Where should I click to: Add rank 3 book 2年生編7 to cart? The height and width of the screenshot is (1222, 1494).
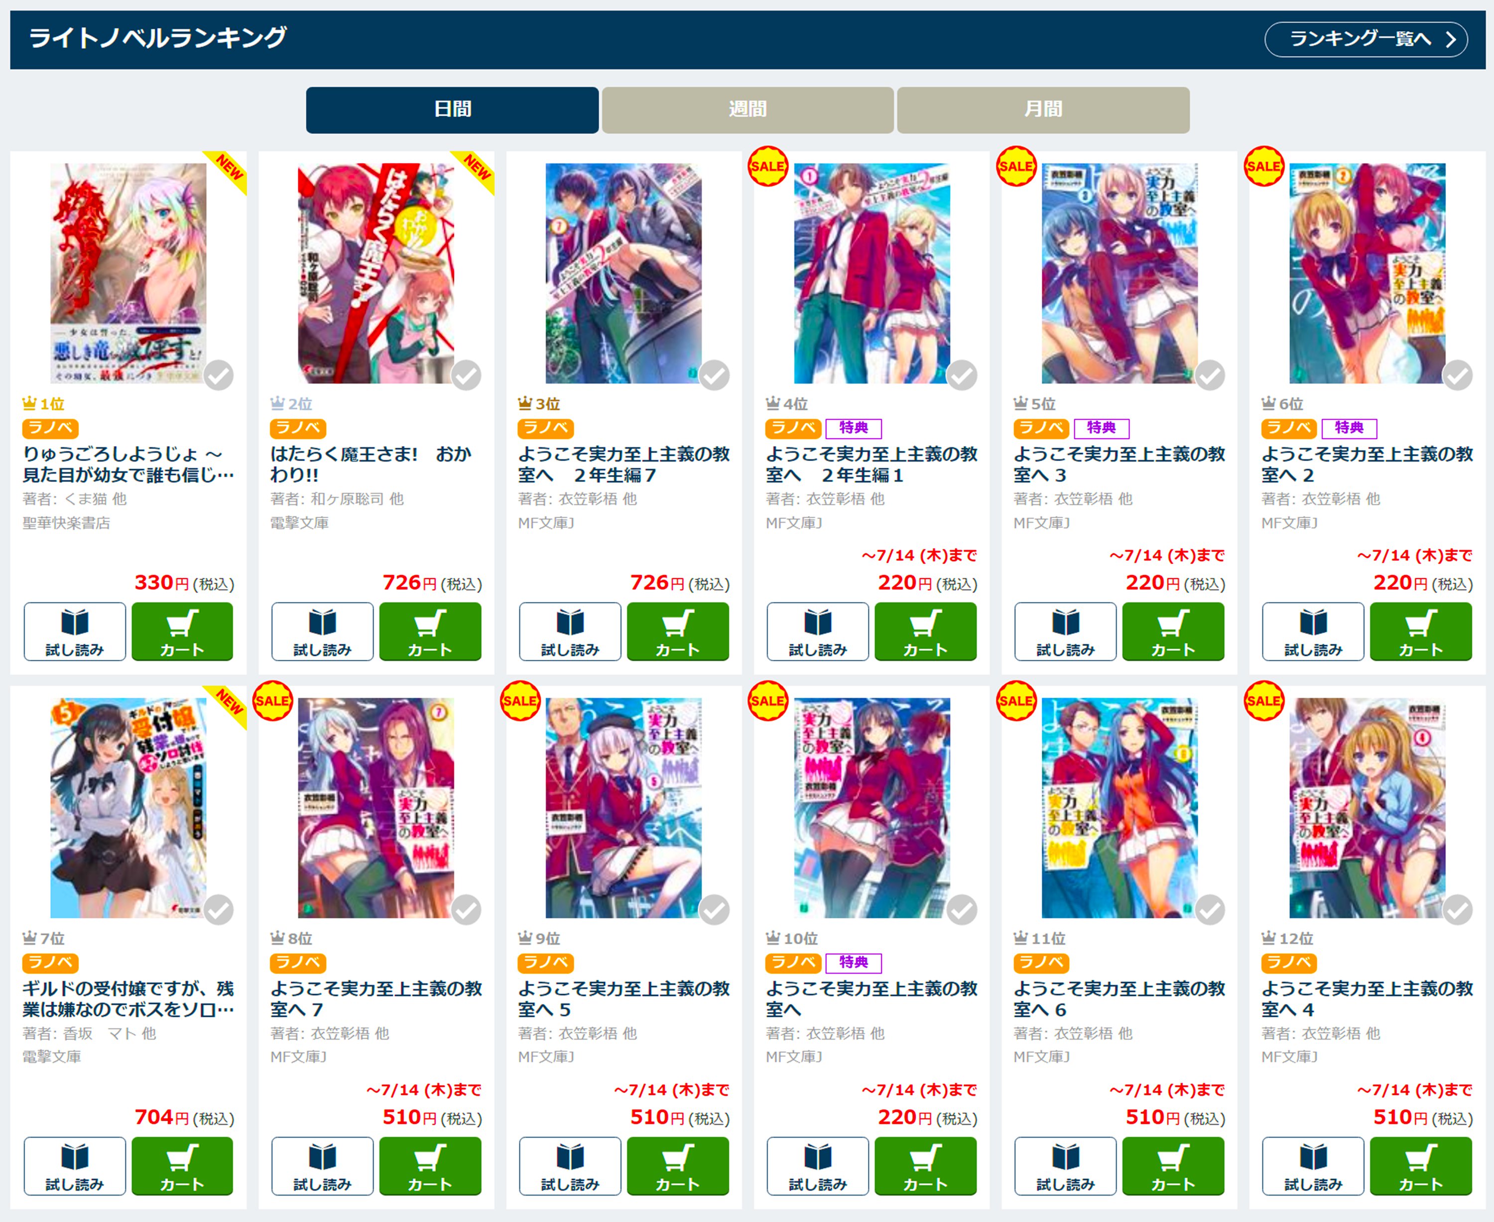677,631
